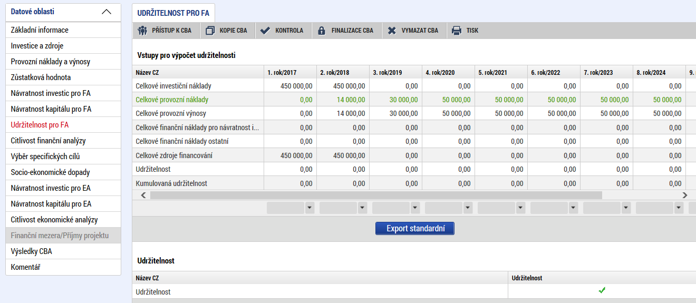
Task: Collapse the Datové oblasti panel
Action: coord(107,12)
